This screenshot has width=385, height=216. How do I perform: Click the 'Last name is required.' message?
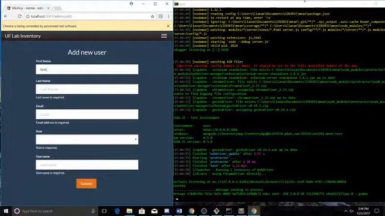coord(50,97)
